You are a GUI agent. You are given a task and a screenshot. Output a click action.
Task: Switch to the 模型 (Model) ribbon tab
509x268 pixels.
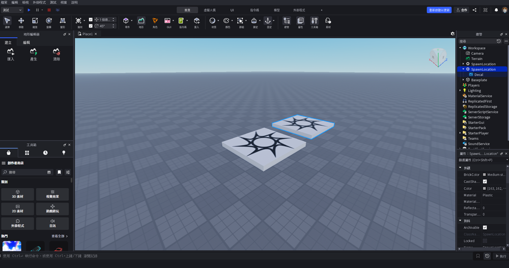276,10
